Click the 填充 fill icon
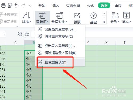Screen dimensions: 133x100 click(x=126, y=15)
